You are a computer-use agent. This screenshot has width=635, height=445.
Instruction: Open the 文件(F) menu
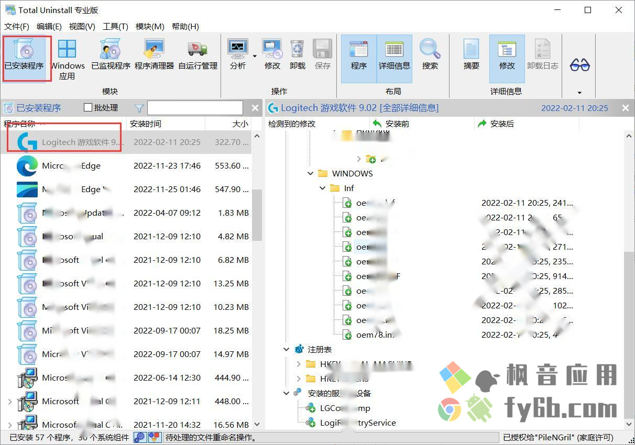17,26
